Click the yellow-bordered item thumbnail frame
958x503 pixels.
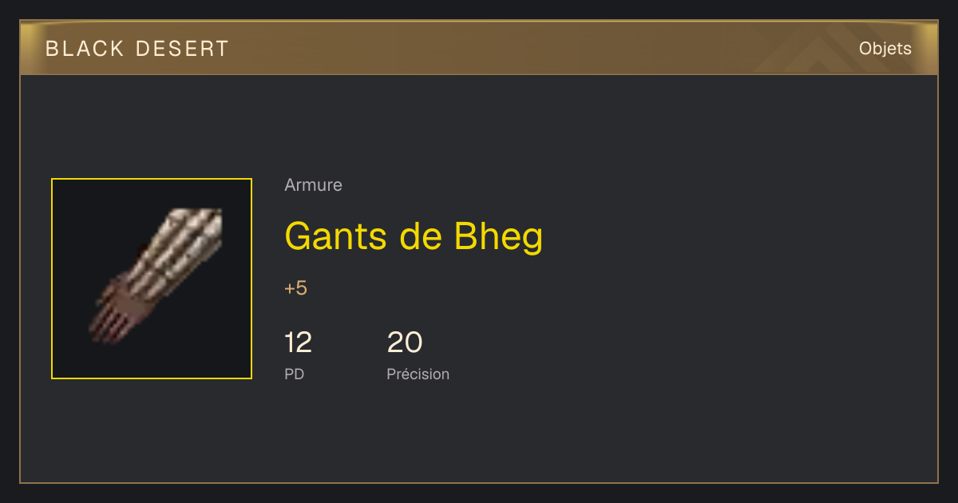pos(152,279)
